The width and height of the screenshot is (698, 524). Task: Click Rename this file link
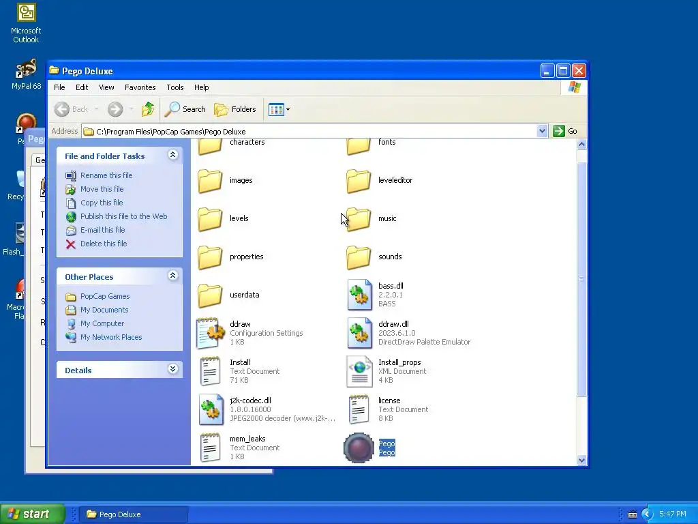(106, 175)
